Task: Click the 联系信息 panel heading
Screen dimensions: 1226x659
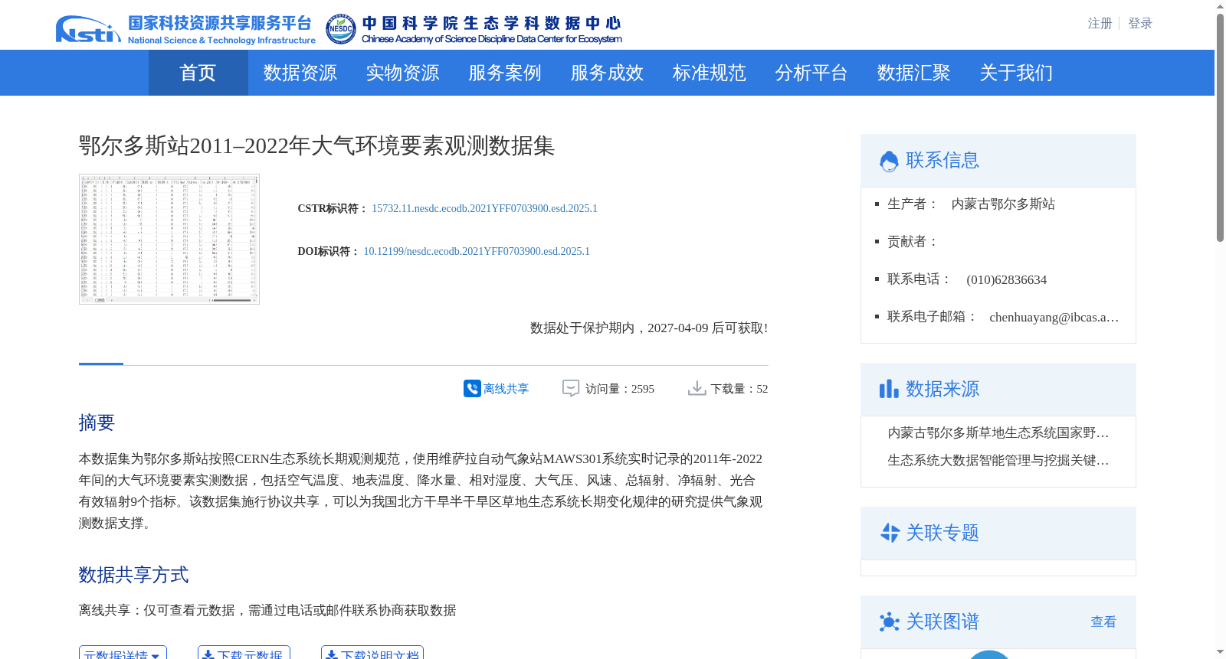Action: coord(942,160)
